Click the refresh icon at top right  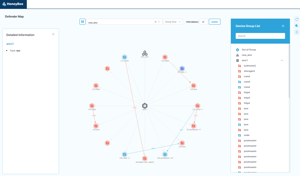coord(296,19)
